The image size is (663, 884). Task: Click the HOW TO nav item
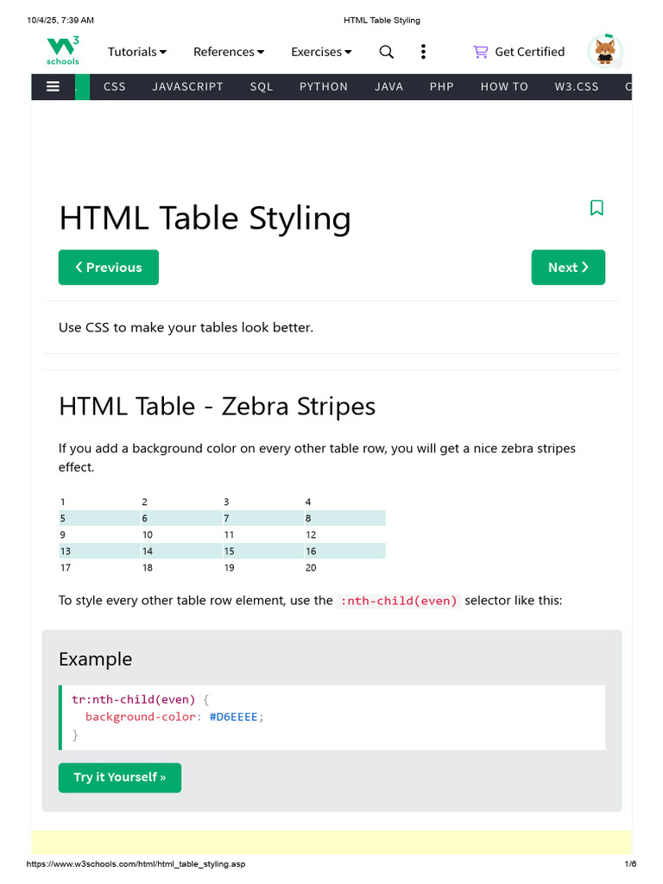504,87
